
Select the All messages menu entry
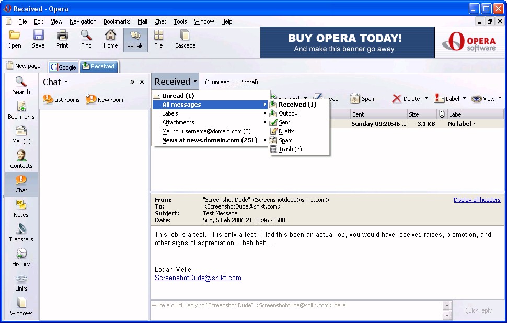point(211,105)
